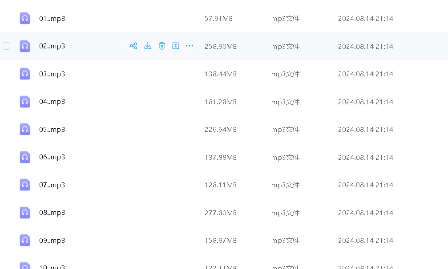Screen dimensions: 448x269
Task: Rename 02..mp3 using the rename icon
Action: coord(176,46)
